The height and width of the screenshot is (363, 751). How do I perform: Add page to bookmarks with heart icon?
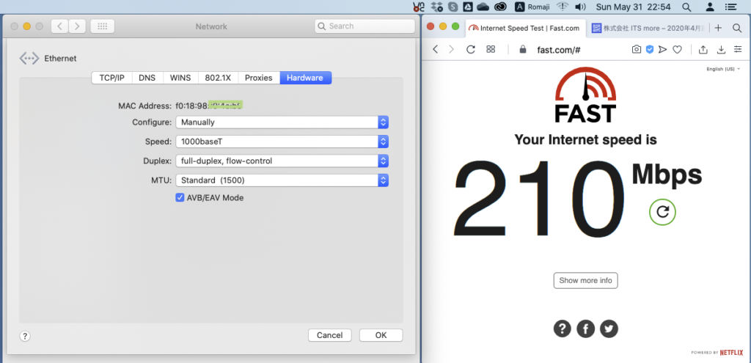(x=678, y=50)
